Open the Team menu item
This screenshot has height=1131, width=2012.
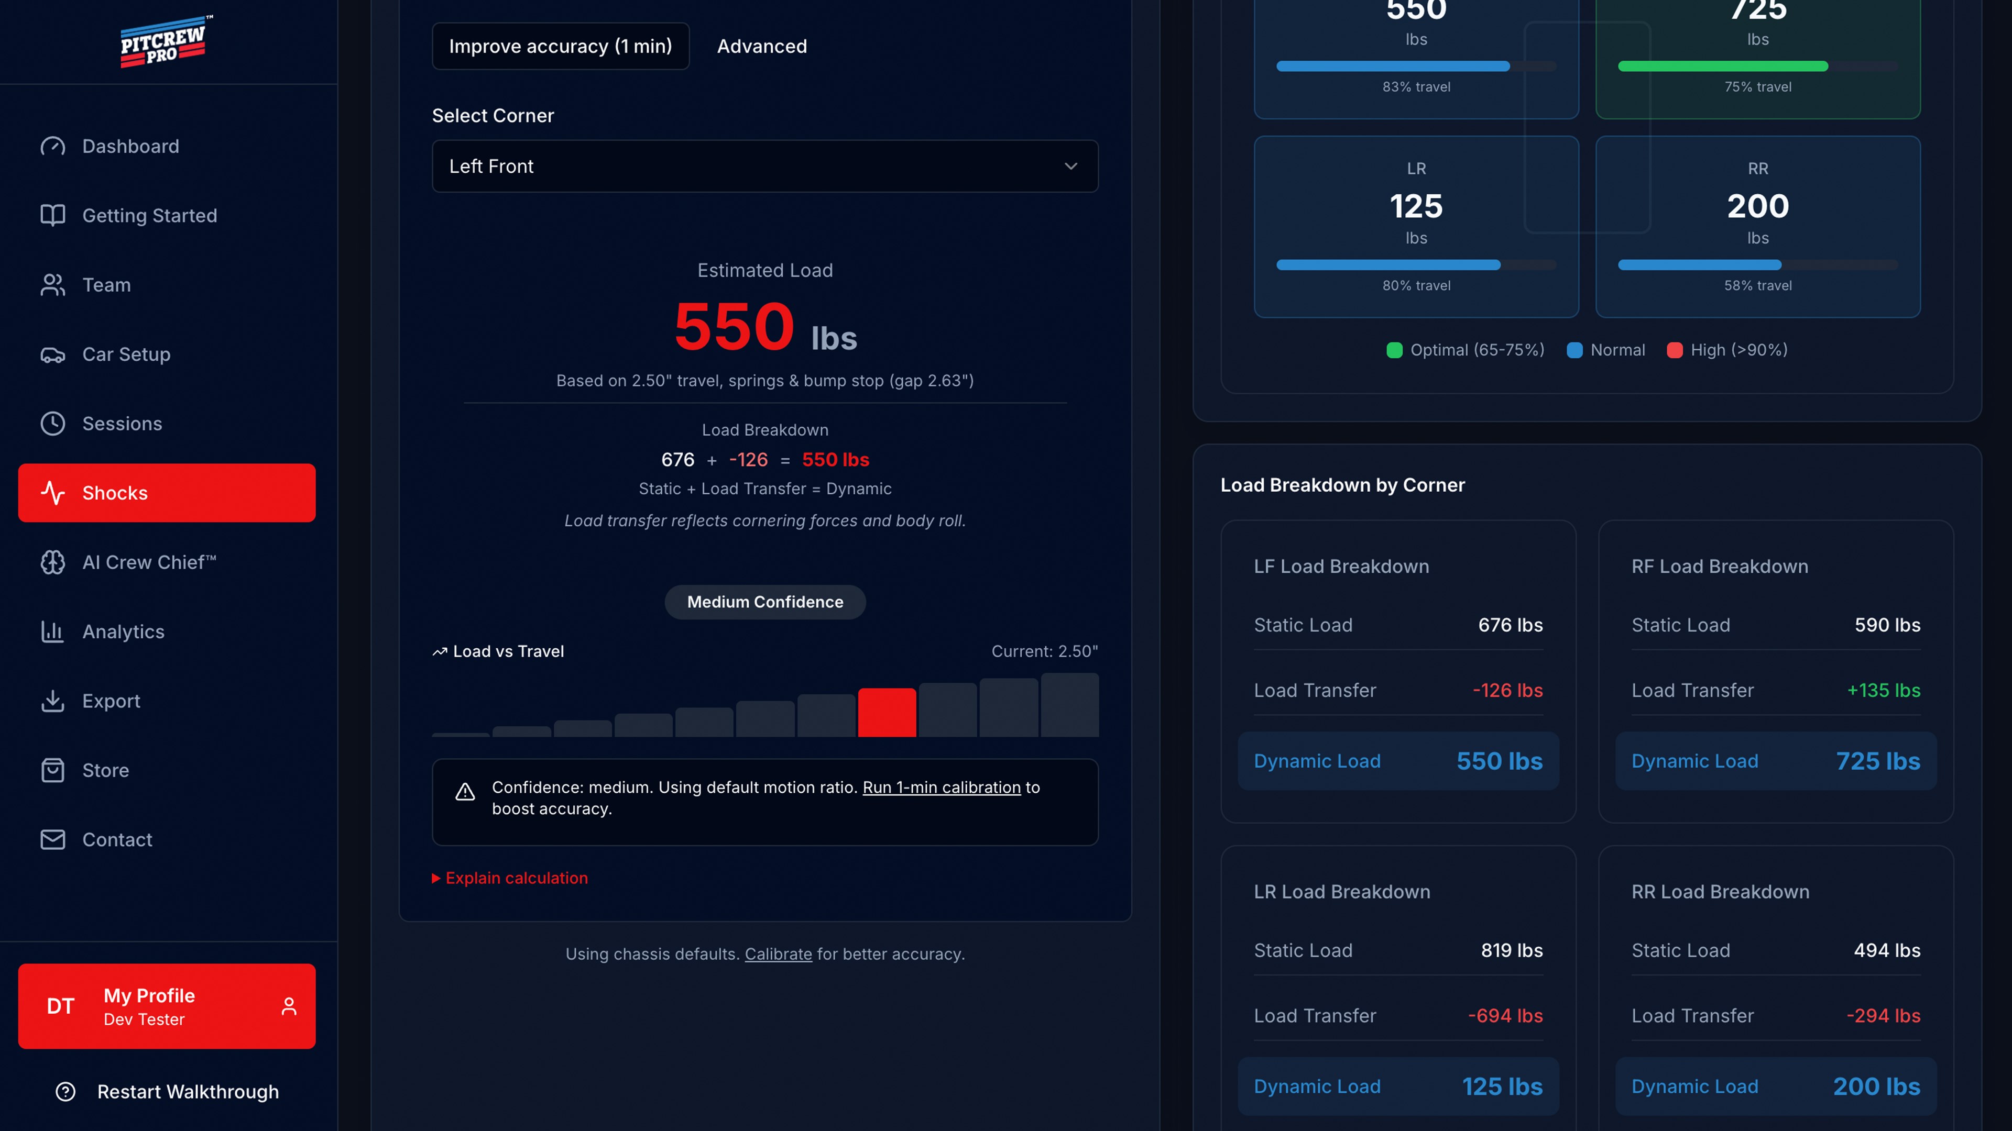coord(106,285)
